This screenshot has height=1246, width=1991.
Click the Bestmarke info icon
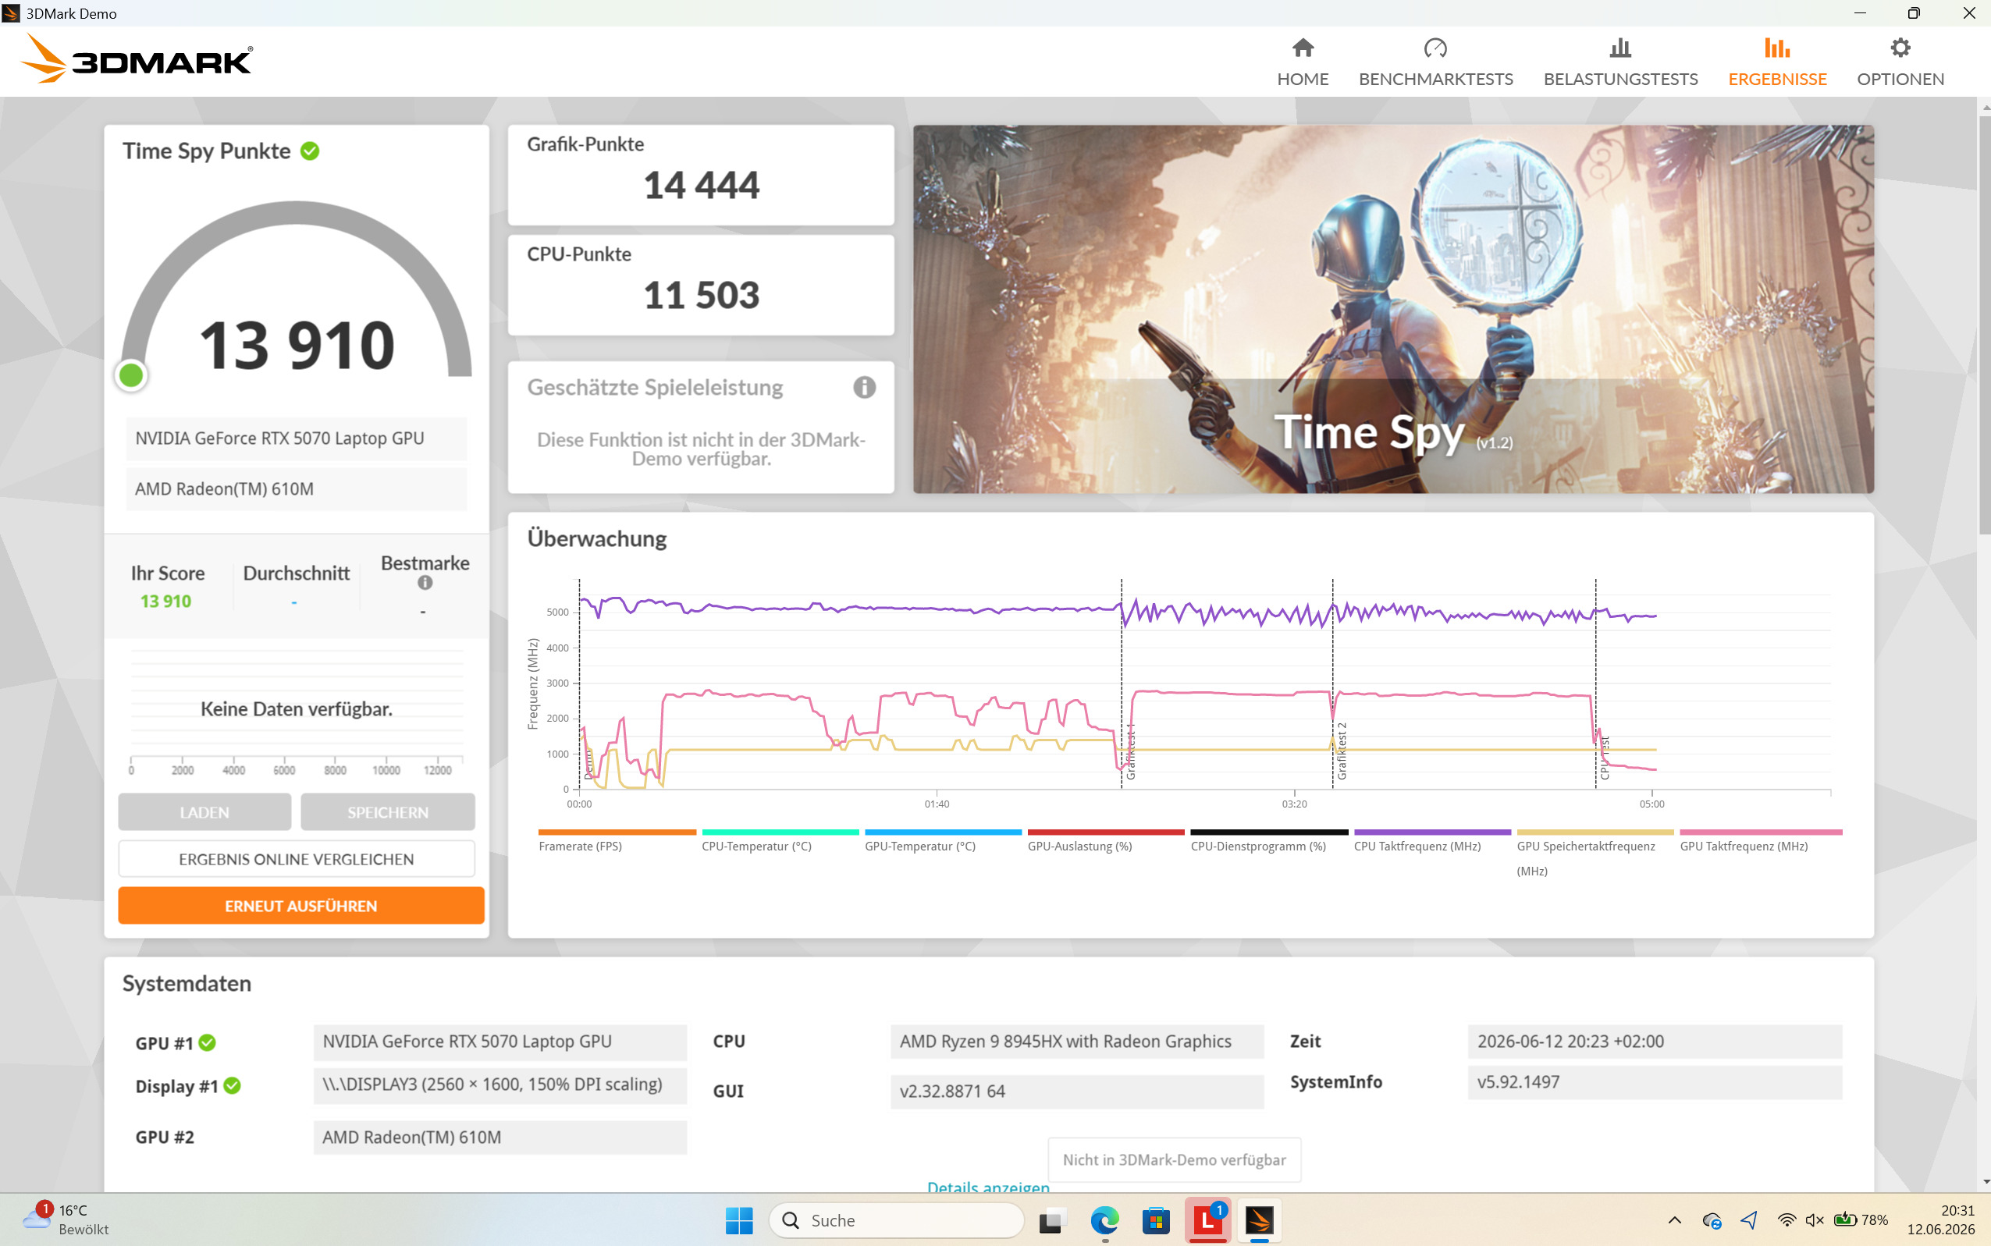425,583
